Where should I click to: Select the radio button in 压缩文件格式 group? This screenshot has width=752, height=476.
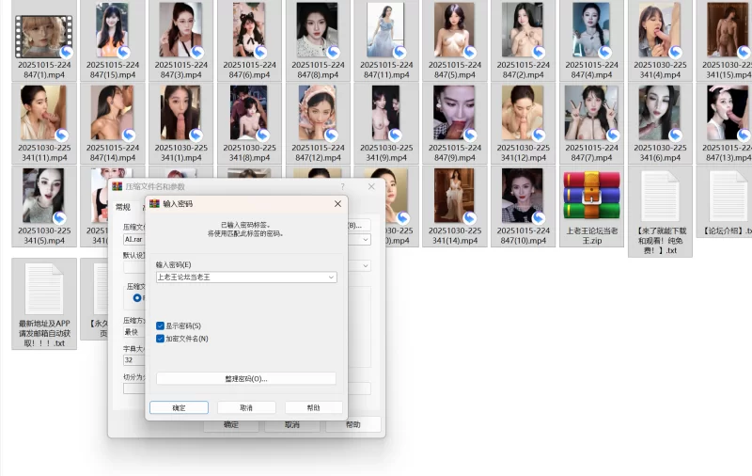tap(137, 298)
